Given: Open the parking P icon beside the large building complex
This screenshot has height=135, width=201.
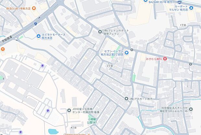Looking at the screenshot, I should click(42, 66).
